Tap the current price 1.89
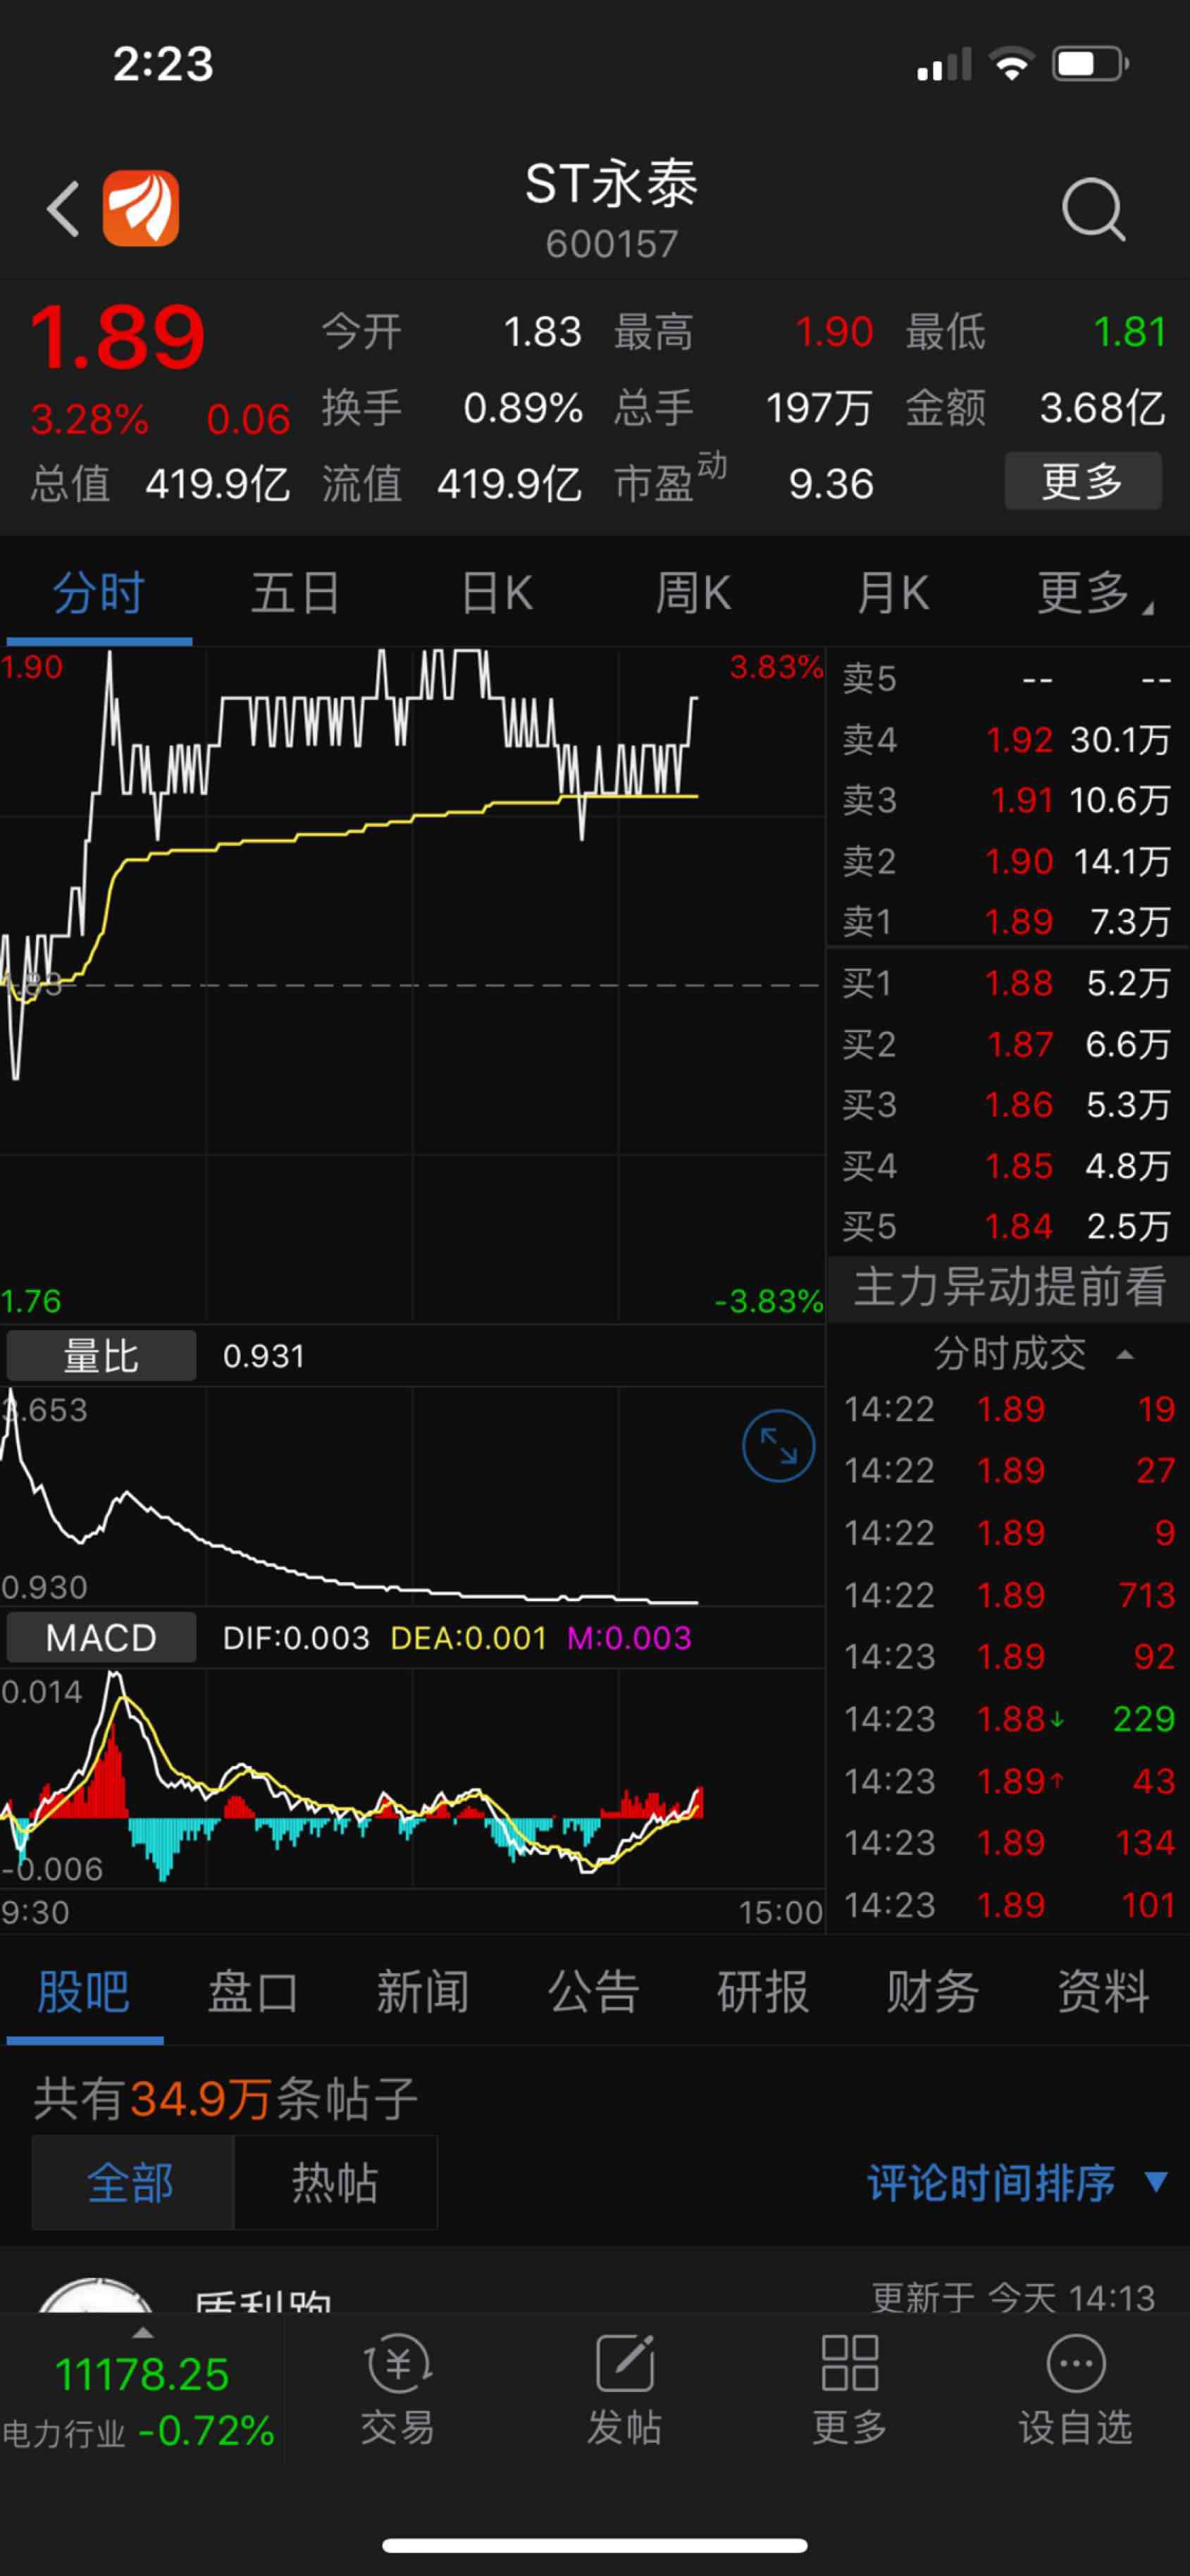Viewport: 1190px width, 2576px height. [118, 337]
